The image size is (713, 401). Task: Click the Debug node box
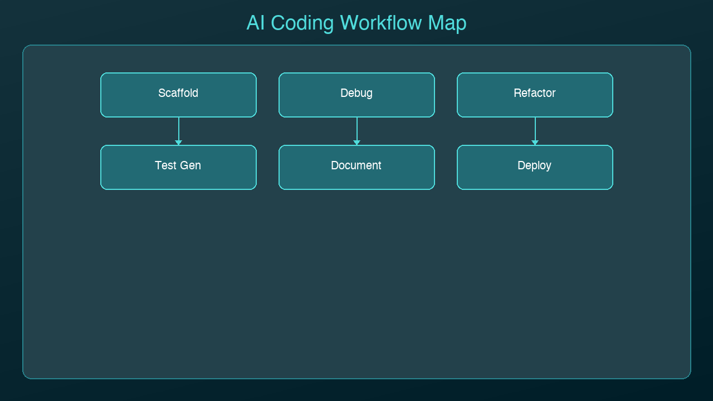click(356, 95)
